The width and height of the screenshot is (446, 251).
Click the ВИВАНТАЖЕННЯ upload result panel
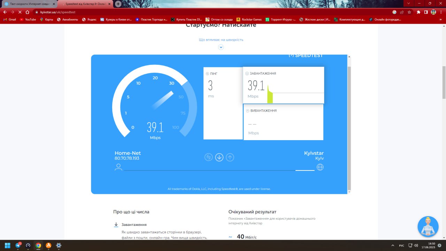(283, 122)
